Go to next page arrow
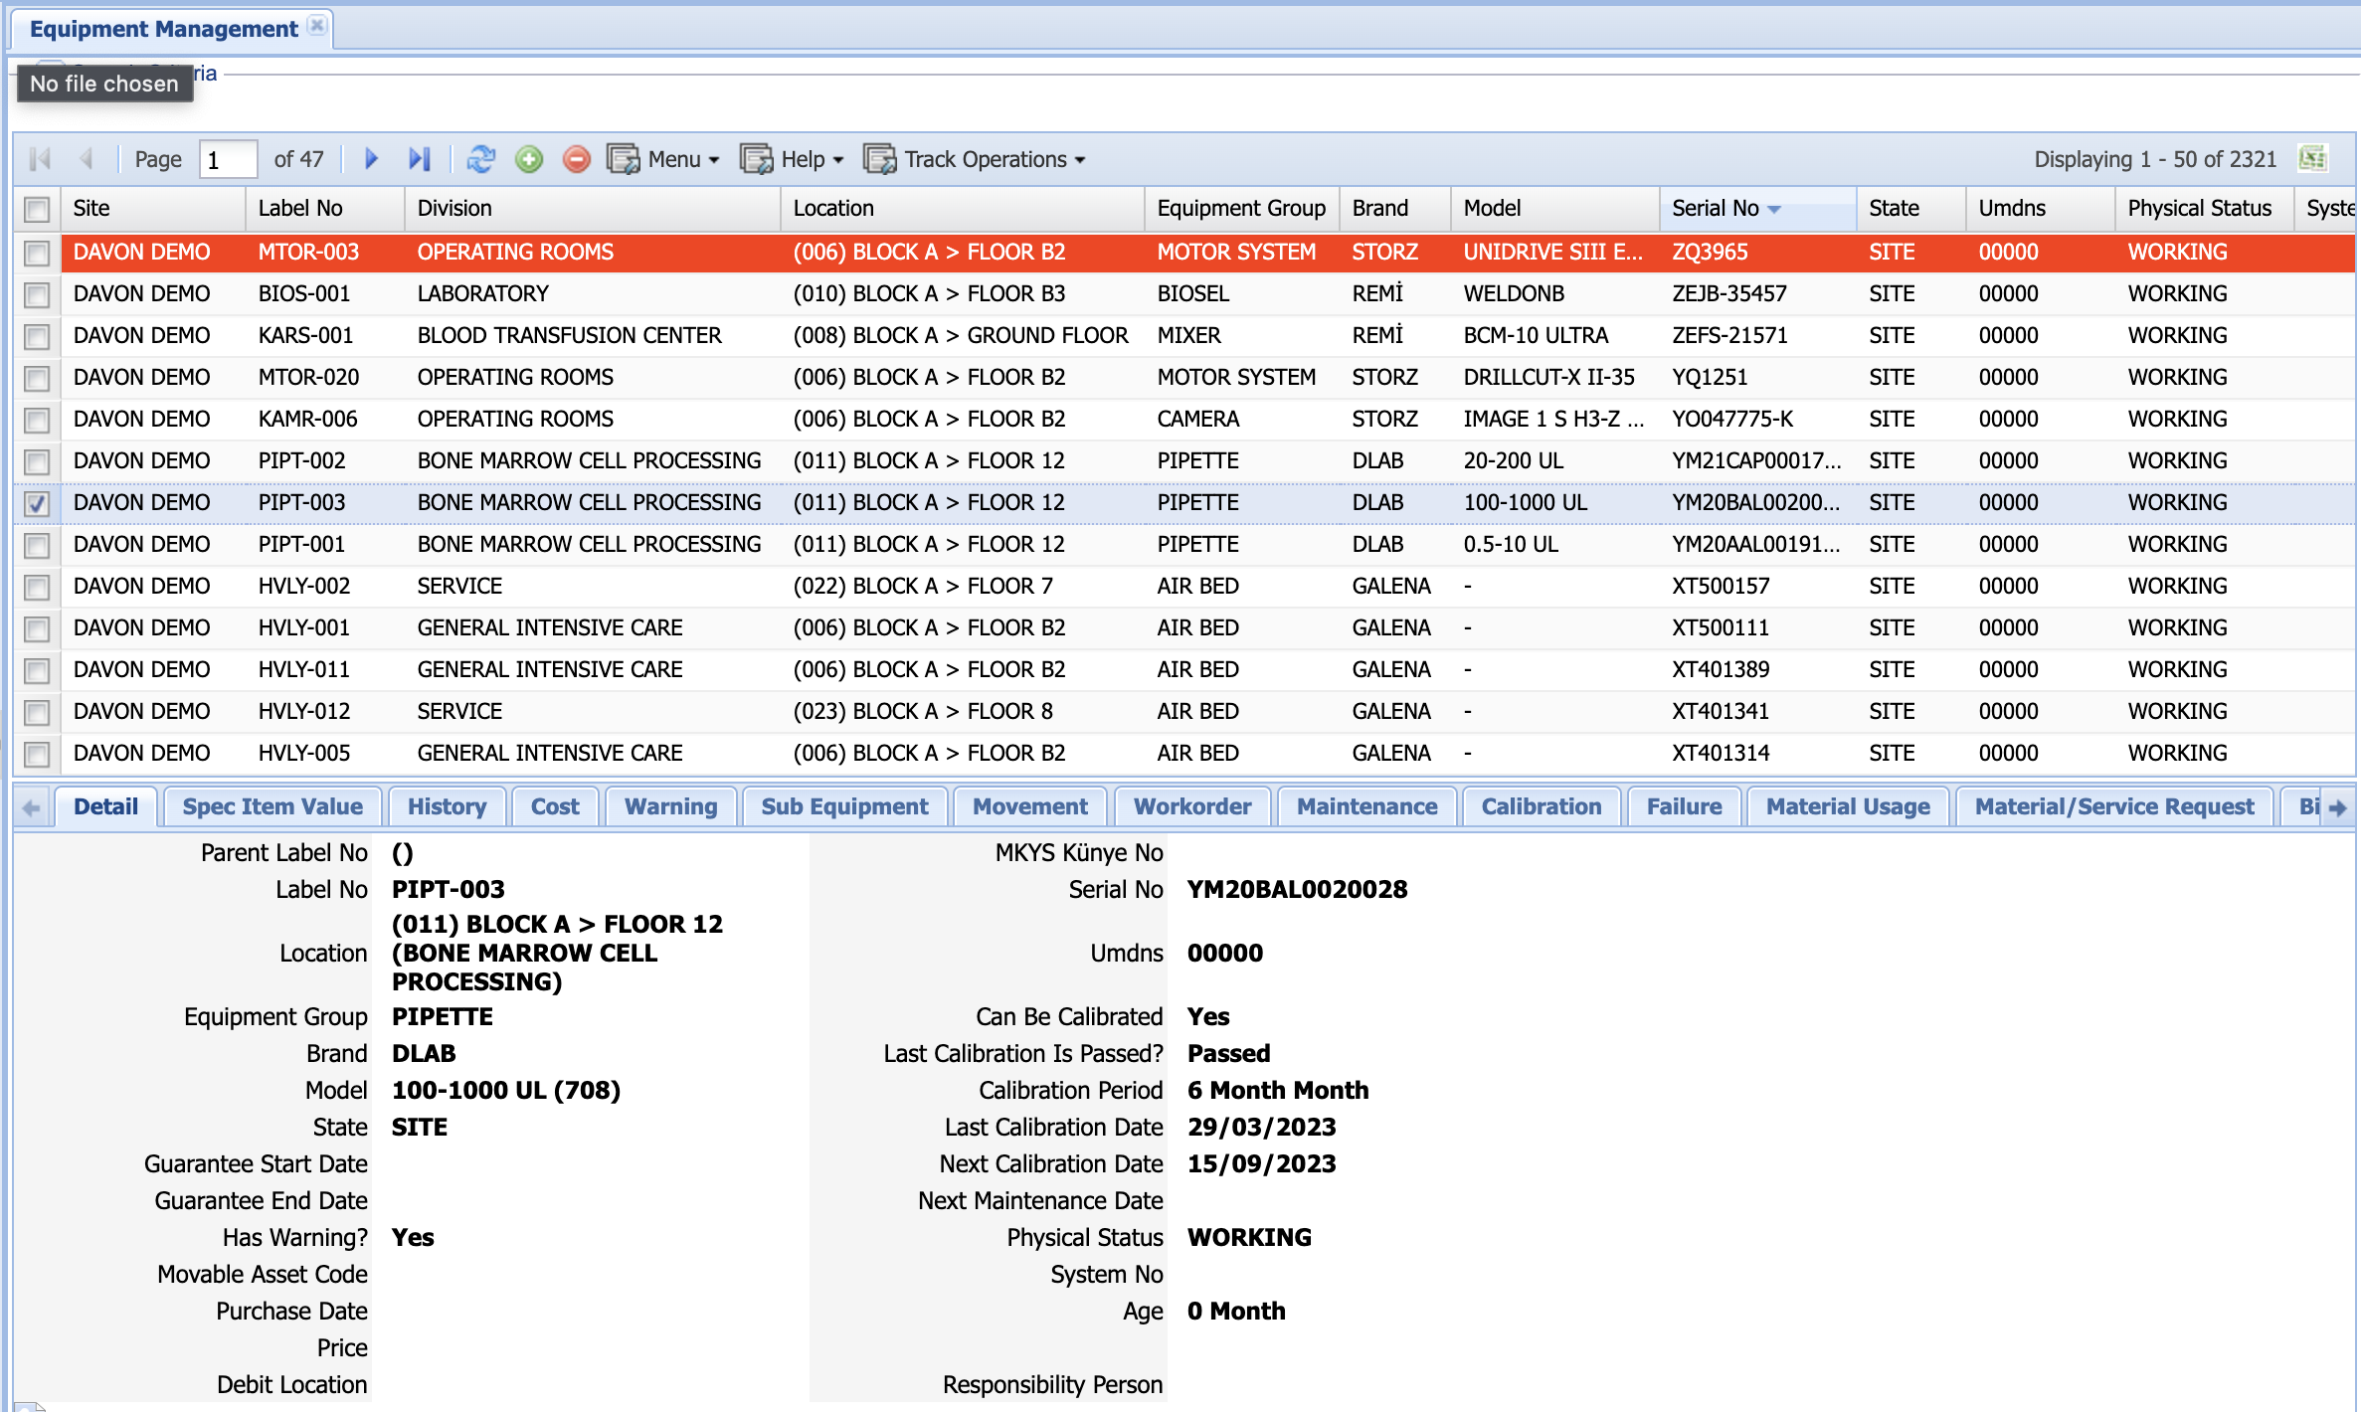Image resolution: width=2361 pixels, height=1412 pixels. tap(371, 159)
